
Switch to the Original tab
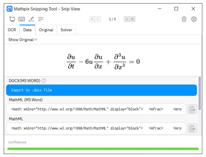pyautogui.click(x=46, y=30)
